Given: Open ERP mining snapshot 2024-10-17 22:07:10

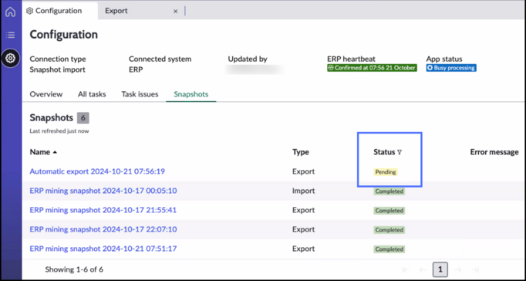Looking at the screenshot, I should (103, 229).
